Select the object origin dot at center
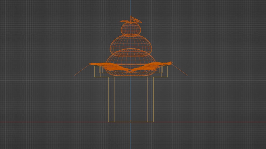 [x=130, y=121]
